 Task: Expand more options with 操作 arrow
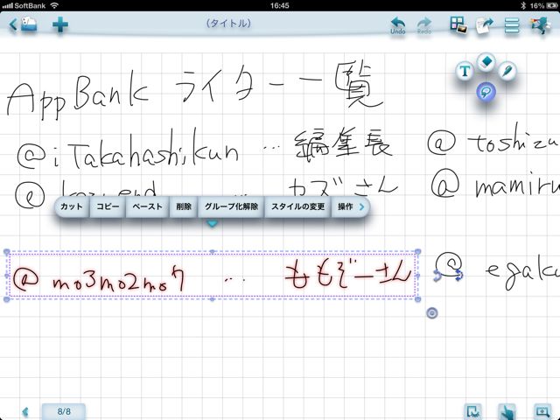pos(351,206)
